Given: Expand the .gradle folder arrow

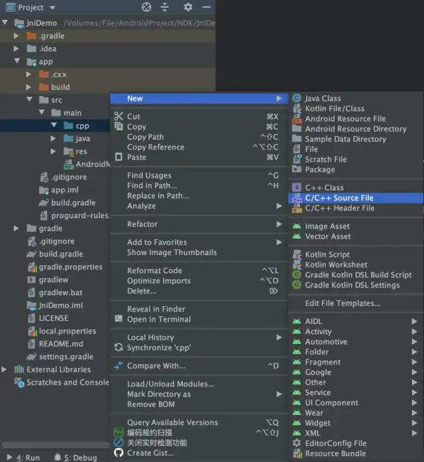Looking at the screenshot, I should pos(17,36).
